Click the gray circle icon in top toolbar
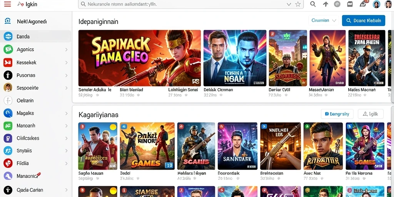 pyautogui.click(x=337, y=4)
